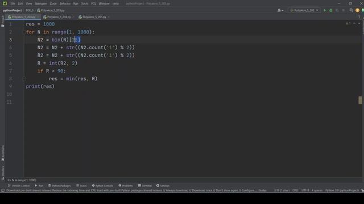
Task: Open Search Everywhere magnifier icon
Action: [351, 10]
